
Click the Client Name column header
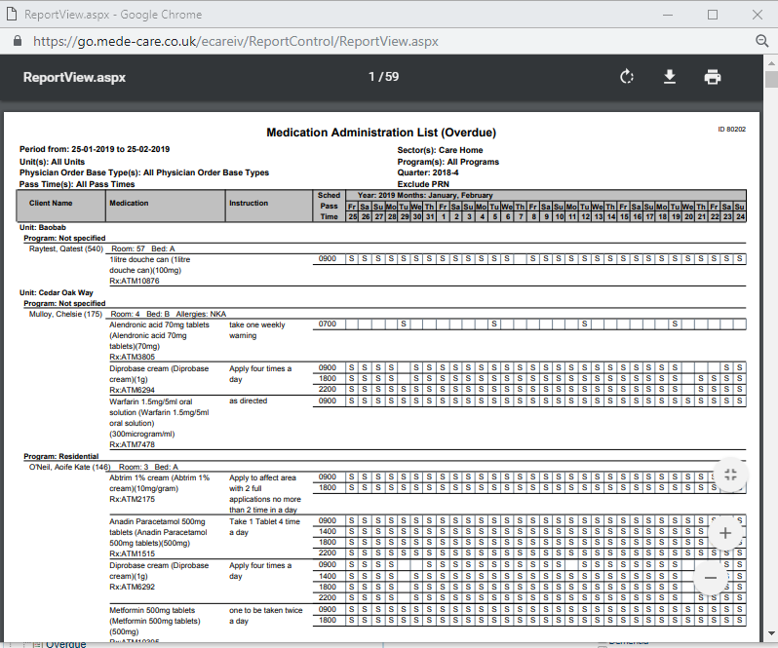coord(51,204)
